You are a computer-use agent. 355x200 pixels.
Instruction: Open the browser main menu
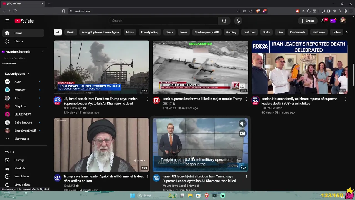(x=351, y=11)
